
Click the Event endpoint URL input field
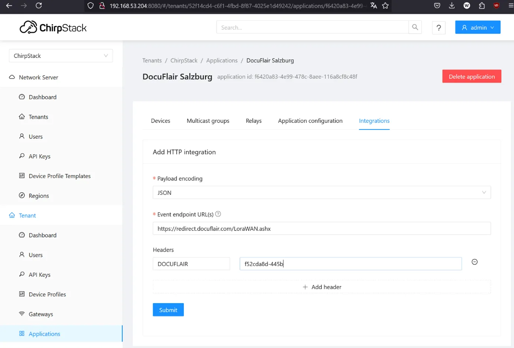(x=322, y=229)
